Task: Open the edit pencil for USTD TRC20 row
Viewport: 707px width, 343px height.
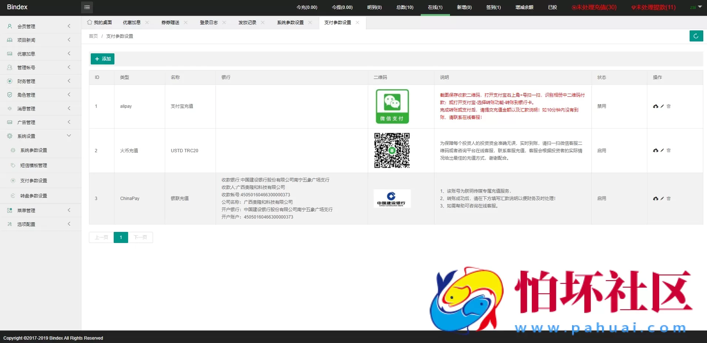Action: point(661,150)
